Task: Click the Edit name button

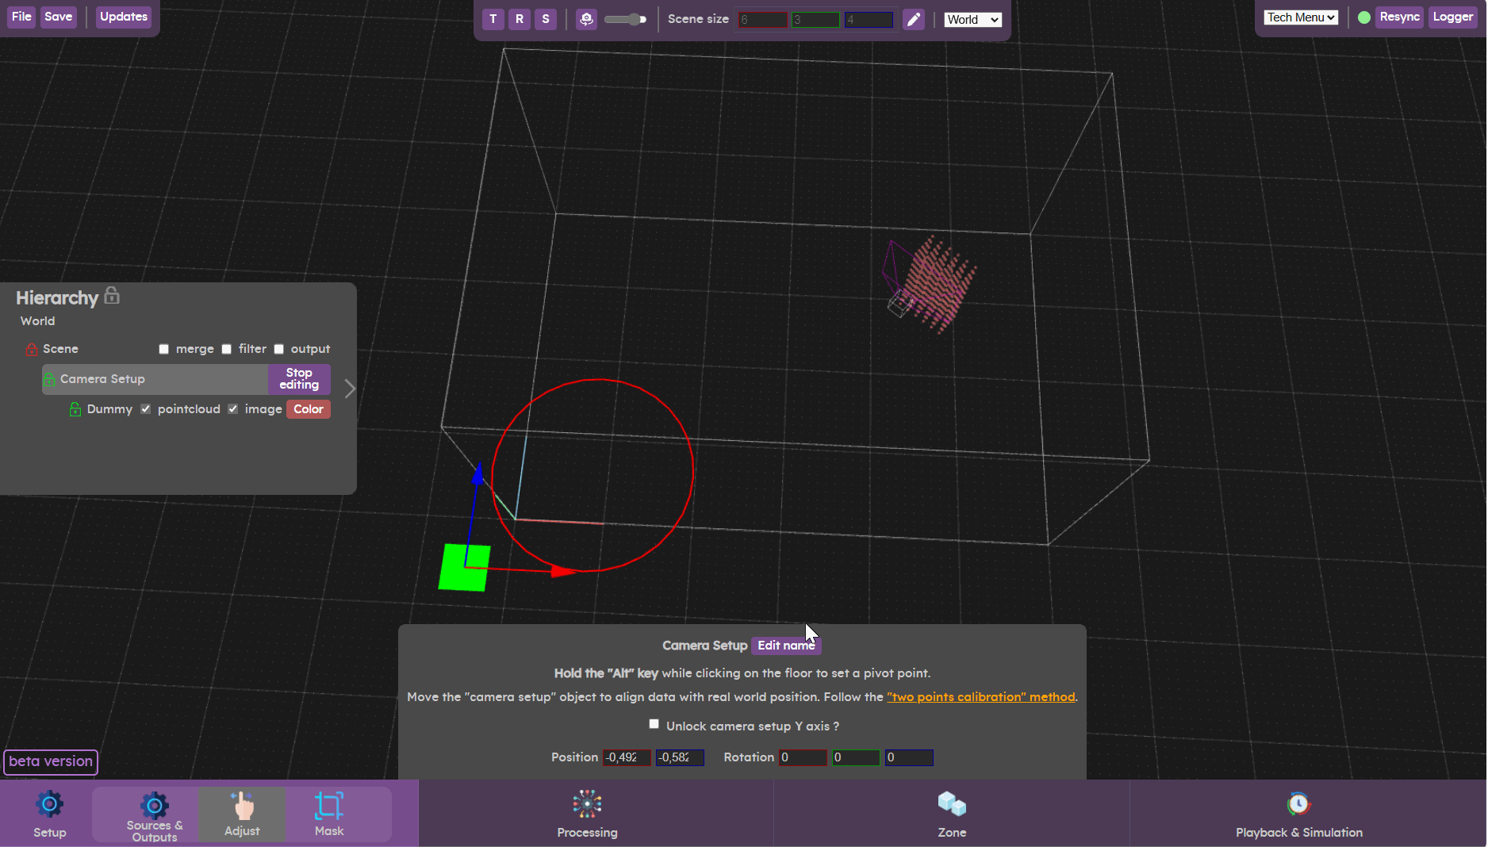Action: point(786,646)
